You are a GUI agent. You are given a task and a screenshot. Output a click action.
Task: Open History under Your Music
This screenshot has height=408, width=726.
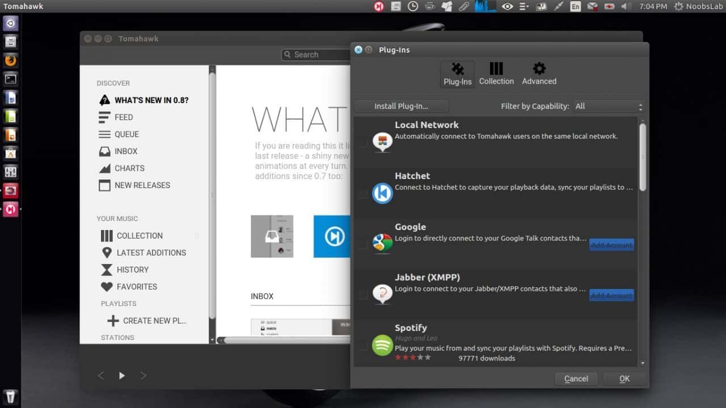tap(131, 269)
